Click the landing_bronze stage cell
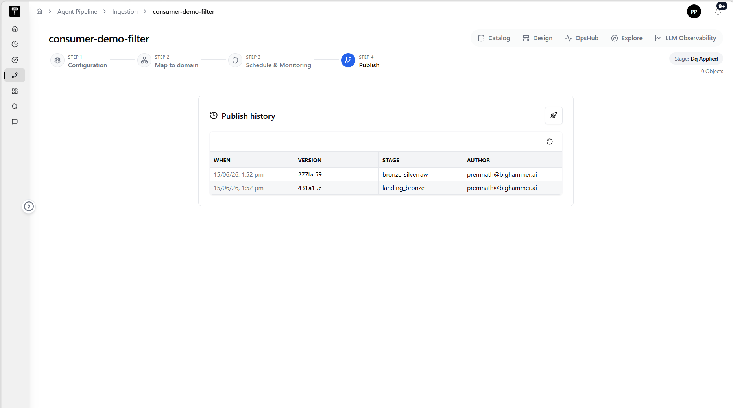The height and width of the screenshot is (408, 733). (x=421, y=188)
